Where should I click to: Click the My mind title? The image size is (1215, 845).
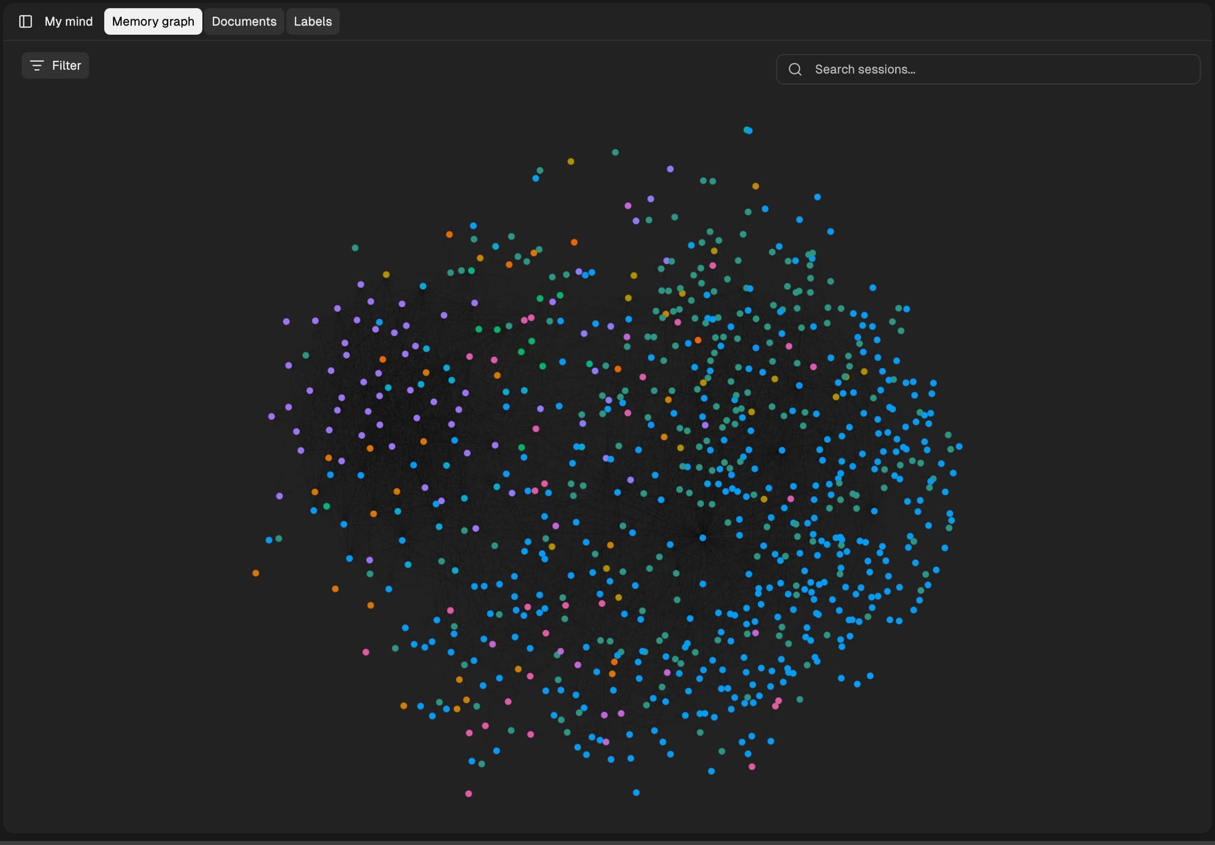click(69, 21)
